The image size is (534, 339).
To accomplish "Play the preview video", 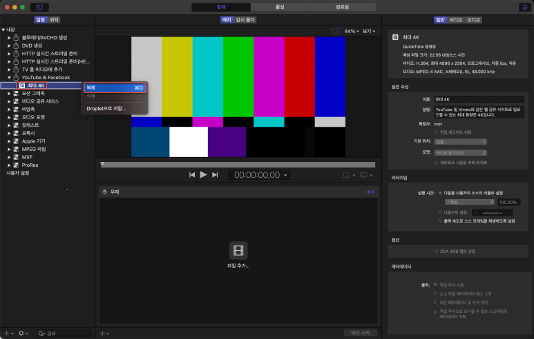I will [203, 174].
